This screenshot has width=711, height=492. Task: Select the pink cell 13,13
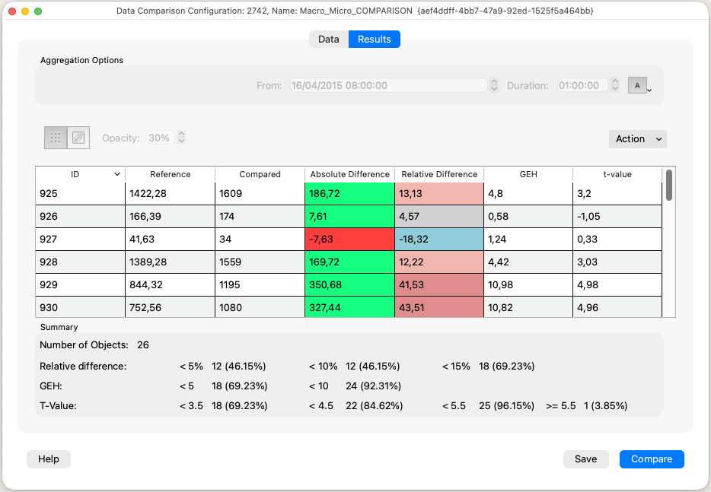point(439,193)
